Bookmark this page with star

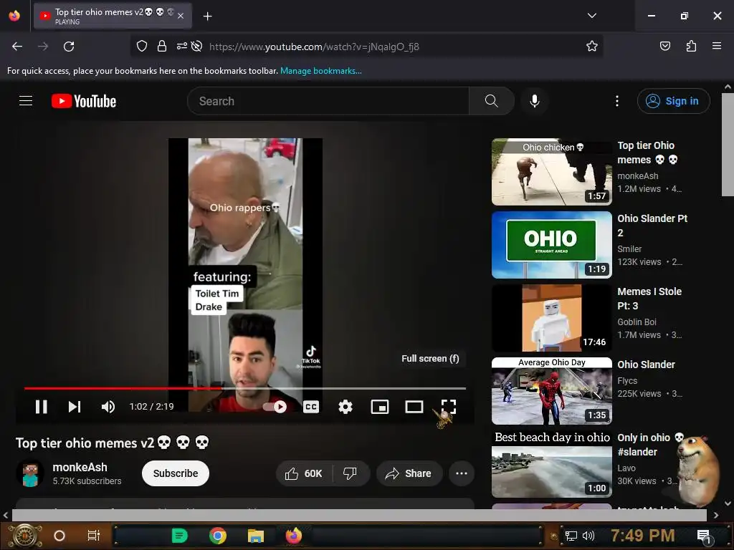click(591, 46)
